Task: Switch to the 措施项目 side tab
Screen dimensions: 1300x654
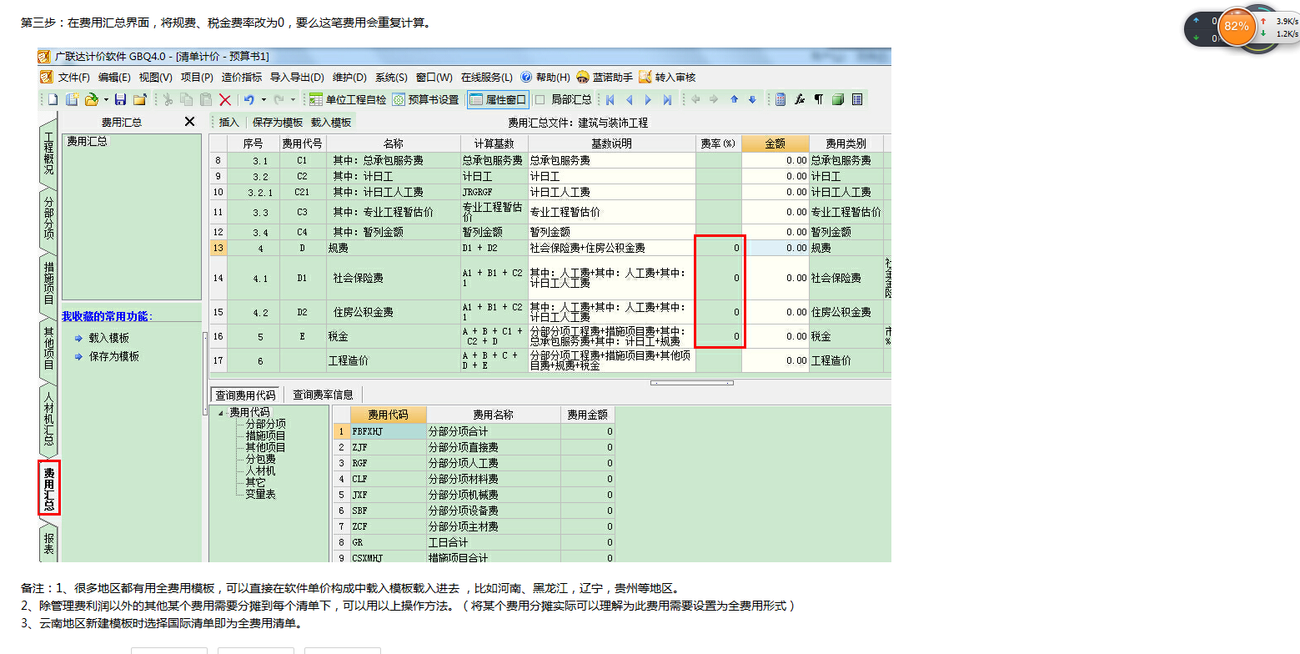Action: click(49, 283)
